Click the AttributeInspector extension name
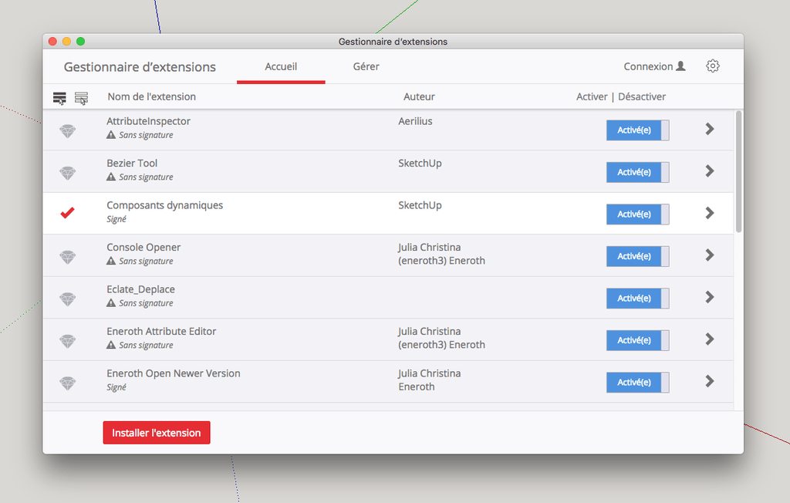Image resolution: width=790 pixels, height=503 pixels. coord(148,121)
